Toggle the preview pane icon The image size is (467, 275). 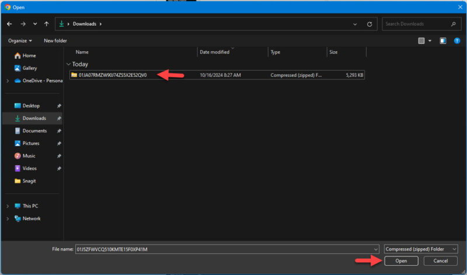(x=442, y=41)
